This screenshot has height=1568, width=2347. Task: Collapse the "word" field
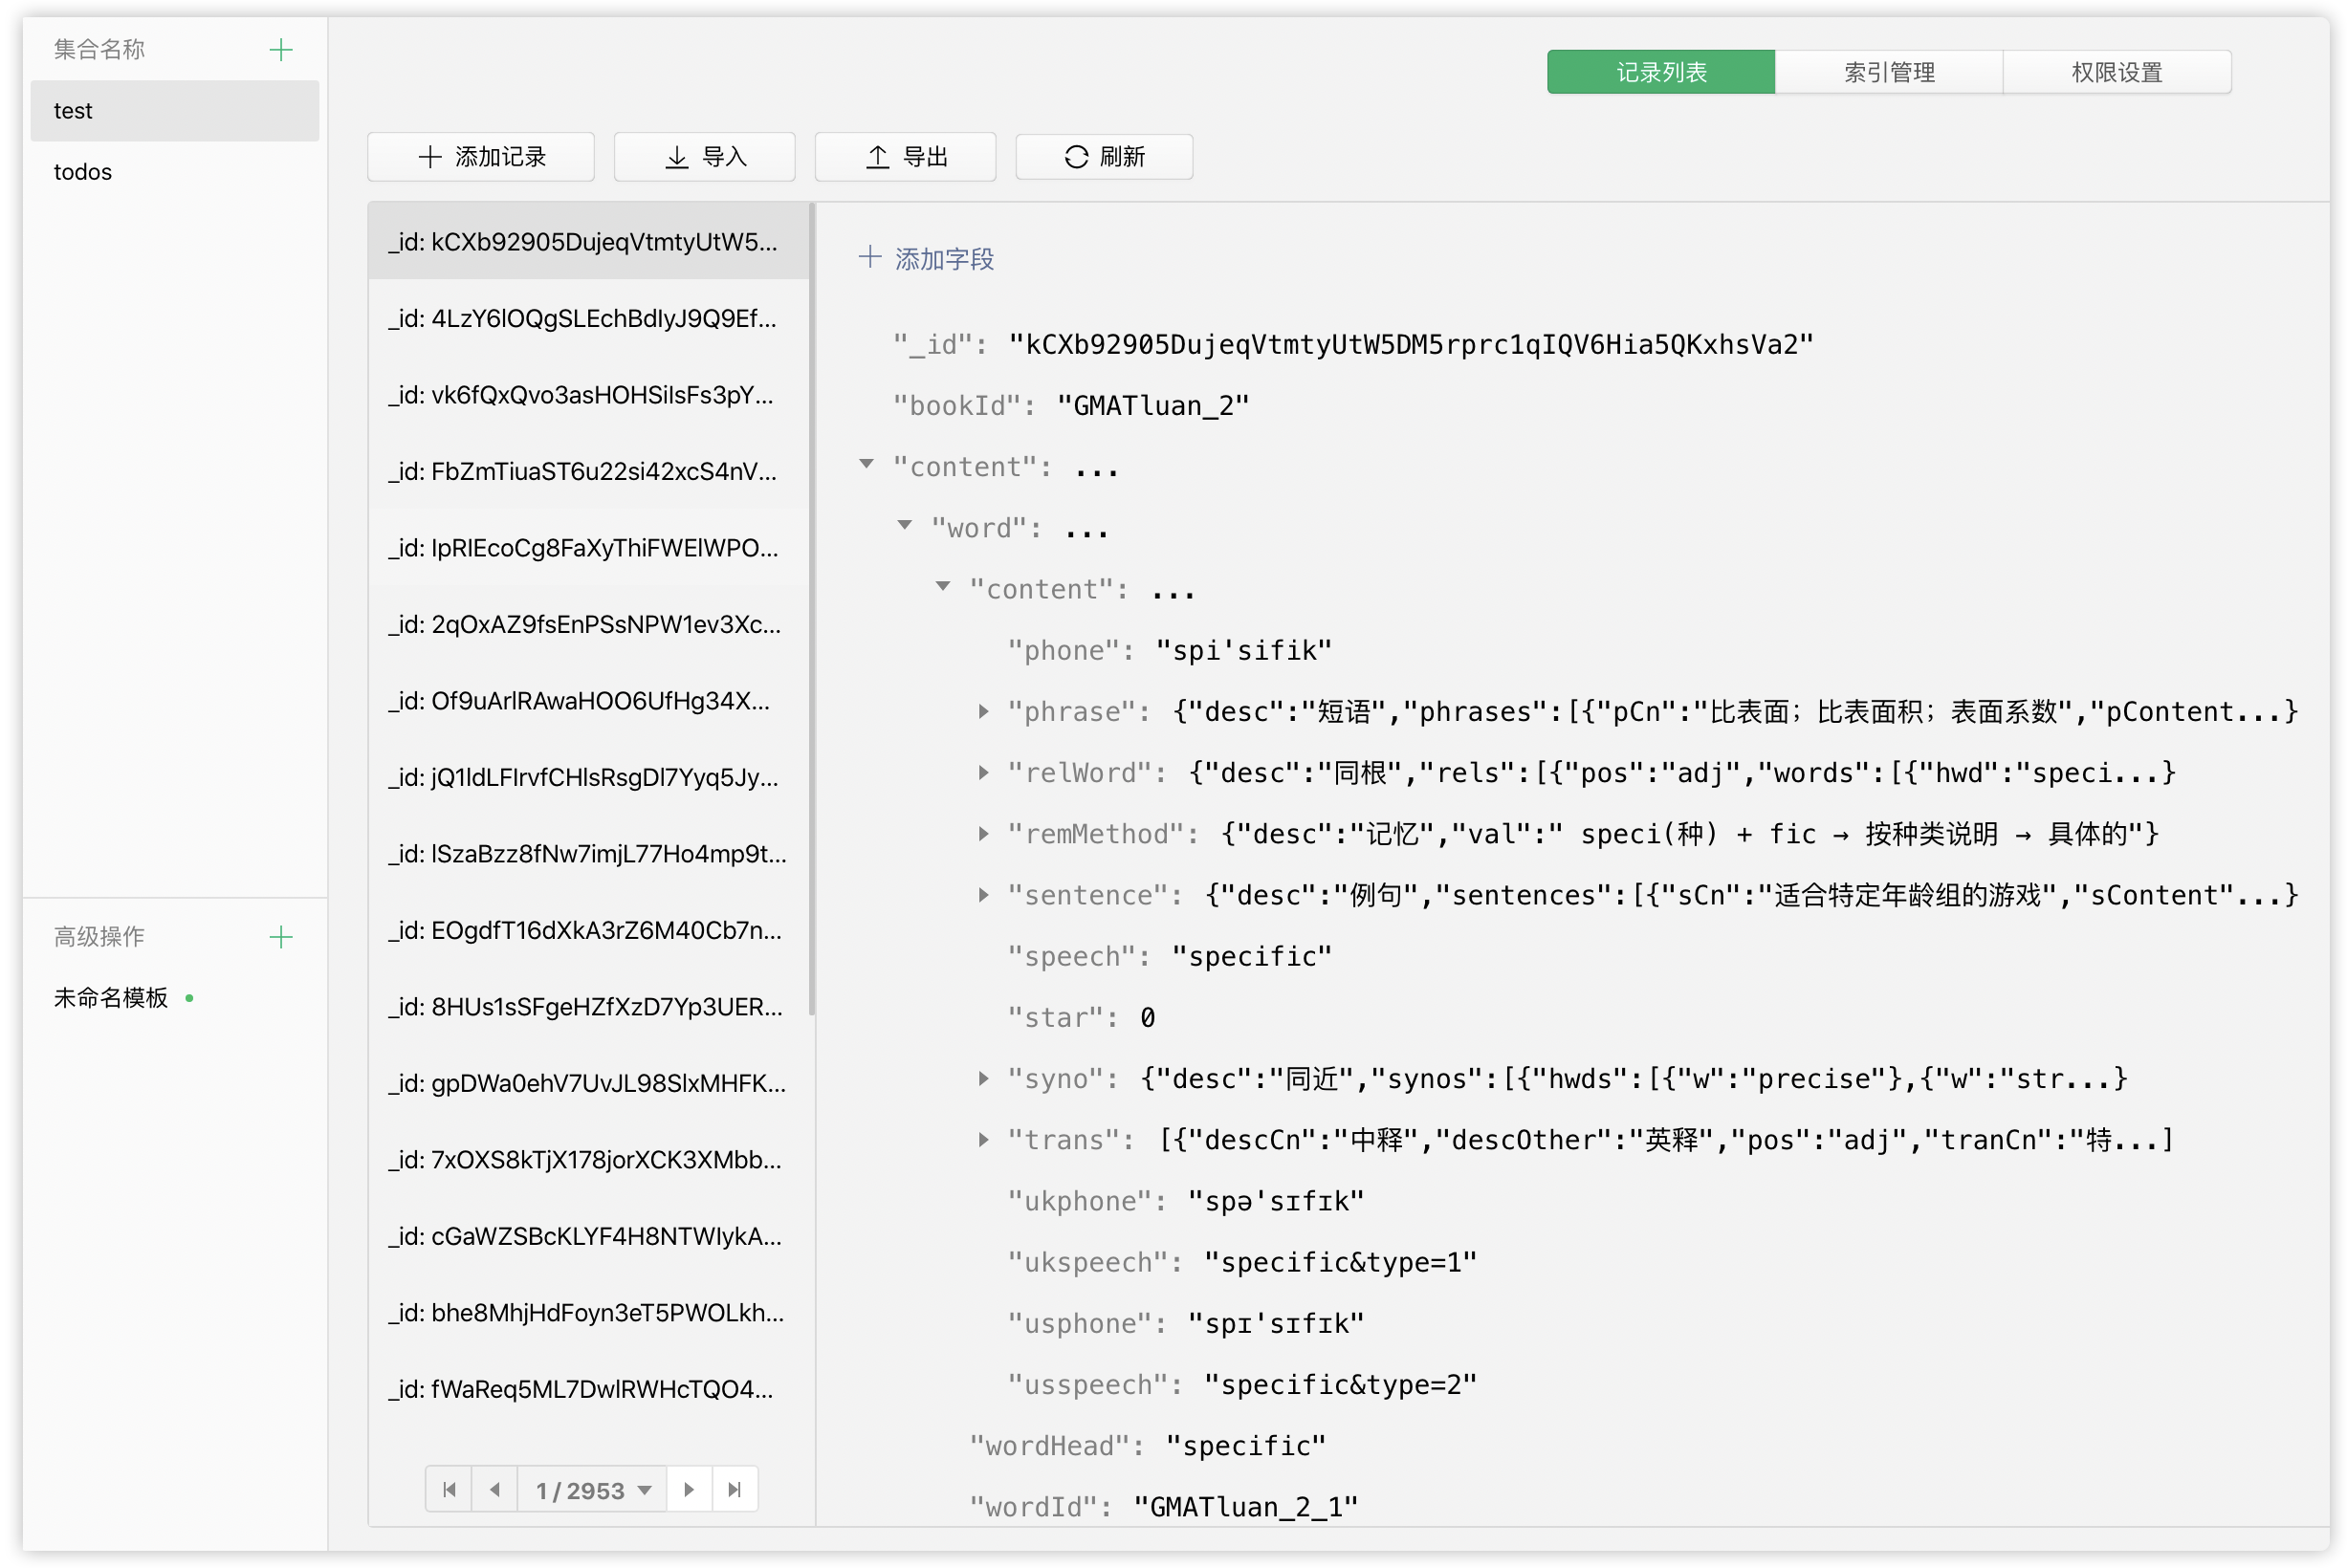(x=905, y=526)
